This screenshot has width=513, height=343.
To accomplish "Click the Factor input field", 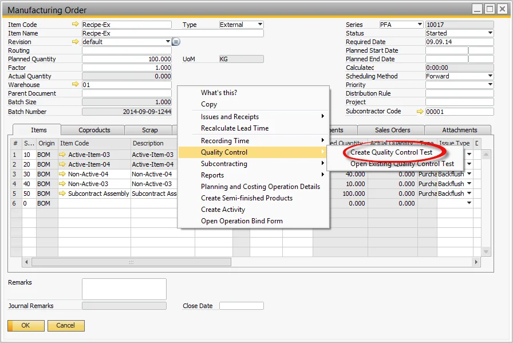I will (127, 68).
